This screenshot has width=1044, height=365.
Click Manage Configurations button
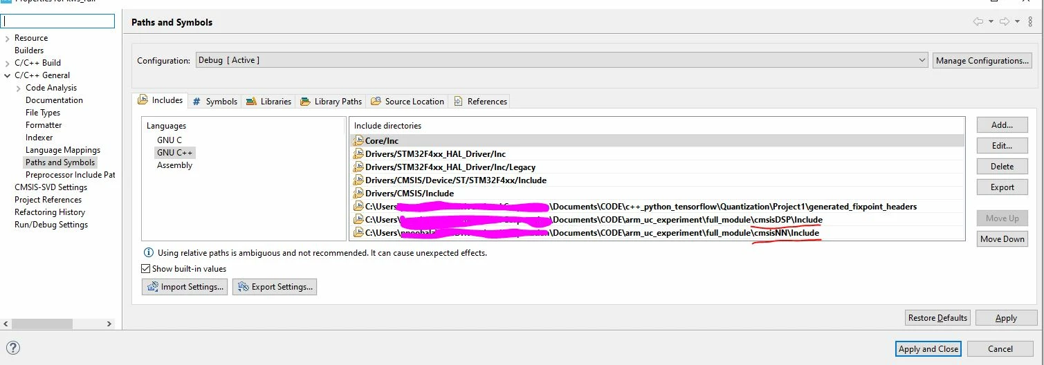click(x=982, y=61)
